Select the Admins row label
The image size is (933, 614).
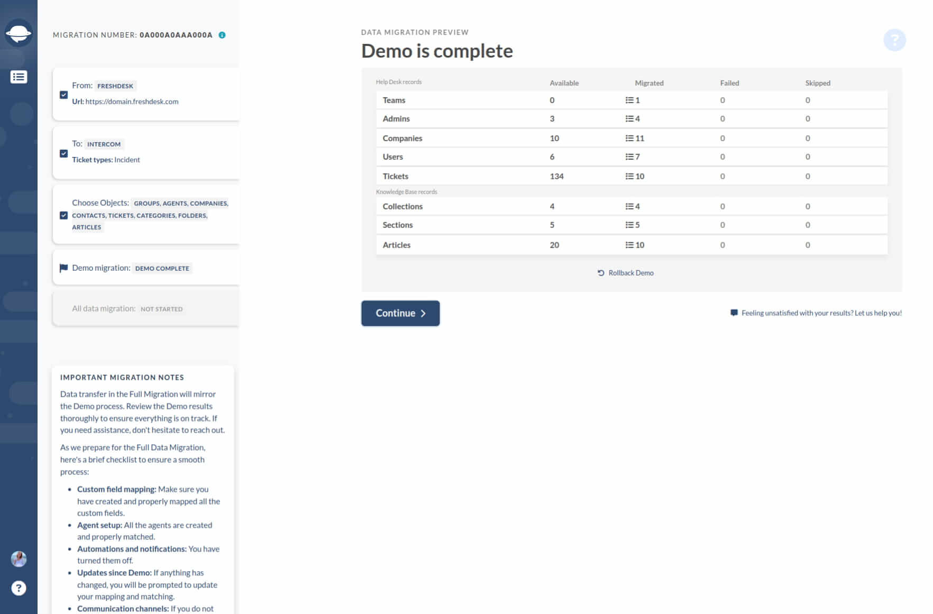(396, 118)
